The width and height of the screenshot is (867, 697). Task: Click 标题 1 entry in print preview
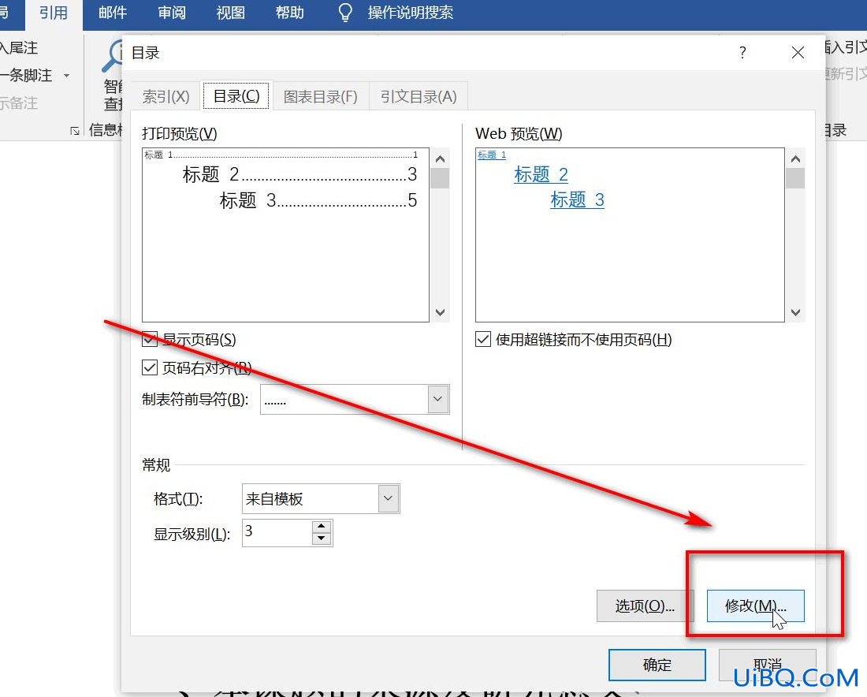281,155
